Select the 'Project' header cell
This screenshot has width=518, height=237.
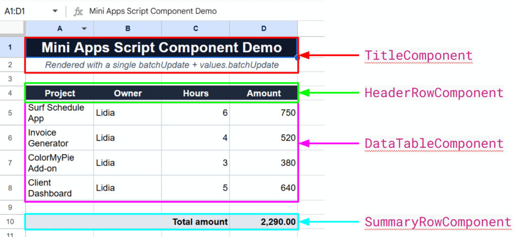click(60, 93)
